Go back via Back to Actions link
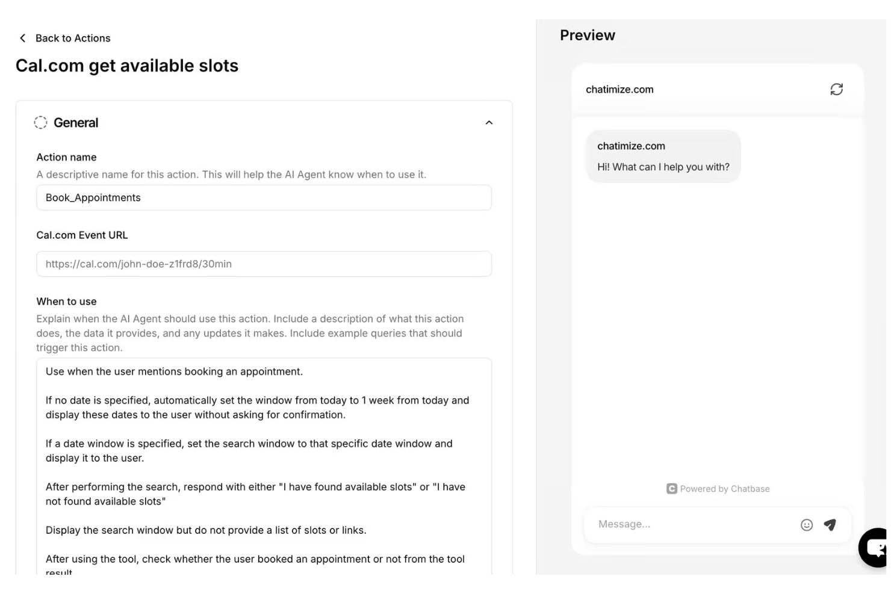891x594 pixels. click(x=73, y=38)
